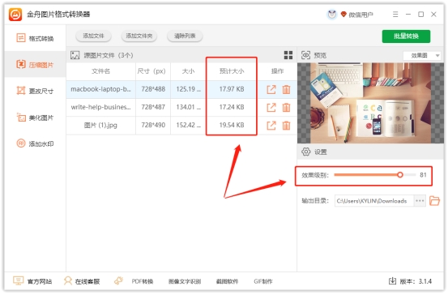
Task: Open the hamburger menu in title bar
Action: point(395,15)
